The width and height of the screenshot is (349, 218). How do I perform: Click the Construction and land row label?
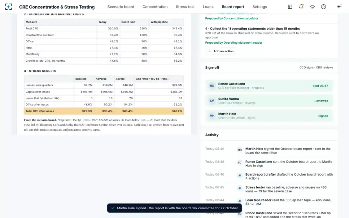click(40, 35)
